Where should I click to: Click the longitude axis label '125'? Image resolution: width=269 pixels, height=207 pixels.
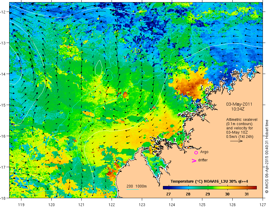coord(202,205)
